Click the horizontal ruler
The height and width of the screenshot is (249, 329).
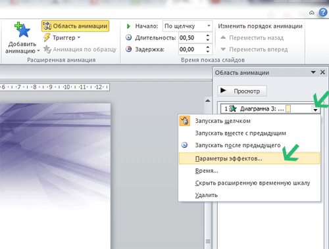point(55,87)
